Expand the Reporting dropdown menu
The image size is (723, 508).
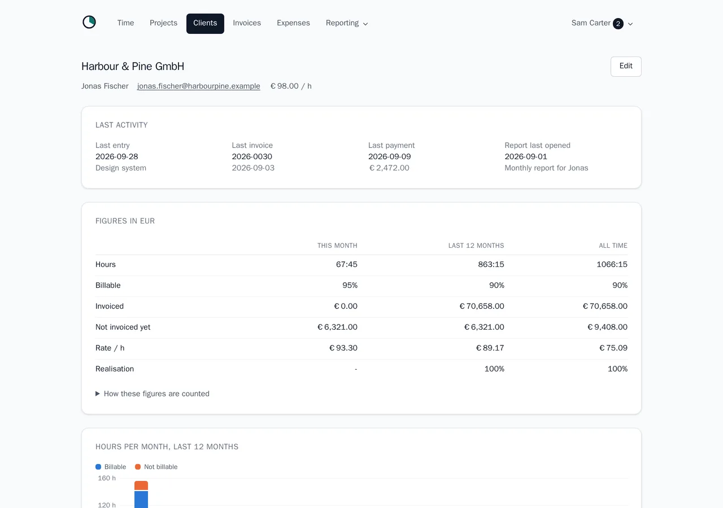coord(347,23)
